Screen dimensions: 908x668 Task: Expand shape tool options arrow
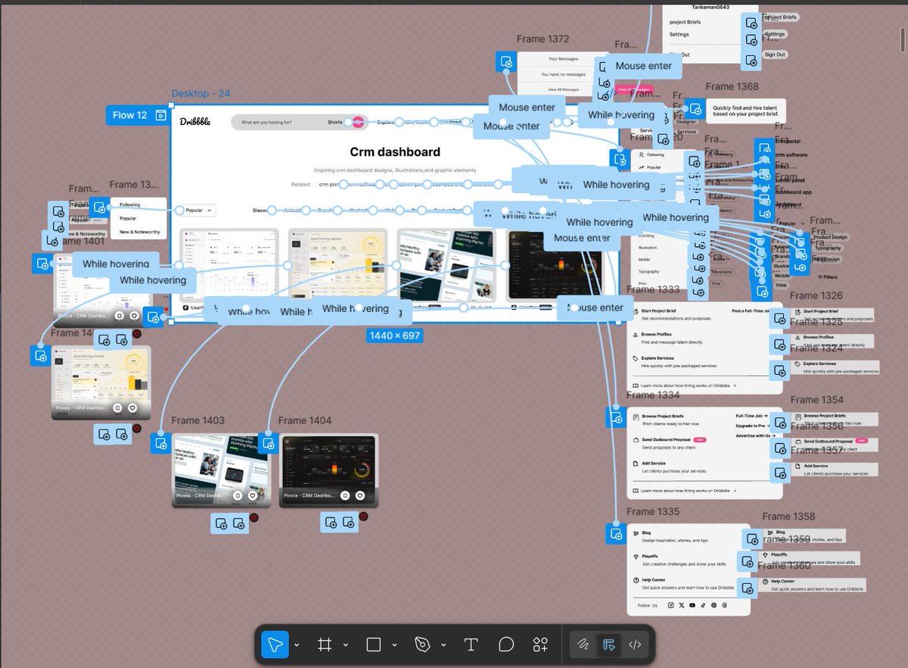click(394, 645)
